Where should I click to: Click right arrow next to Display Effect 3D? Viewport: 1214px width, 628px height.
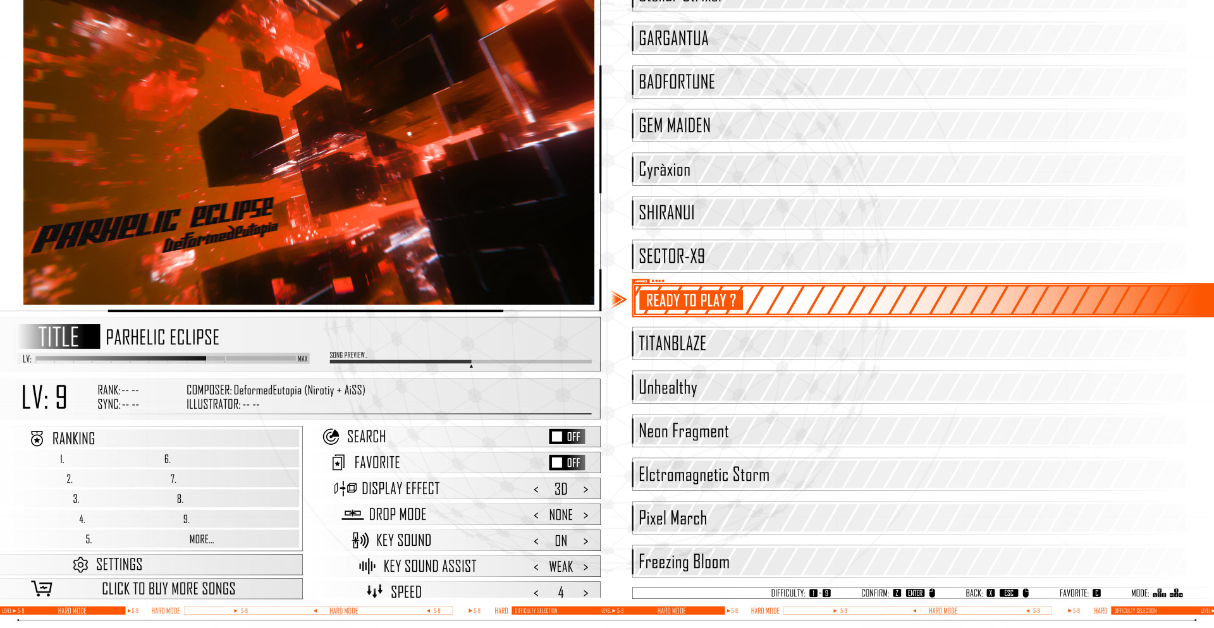click(x=586, y=490)
